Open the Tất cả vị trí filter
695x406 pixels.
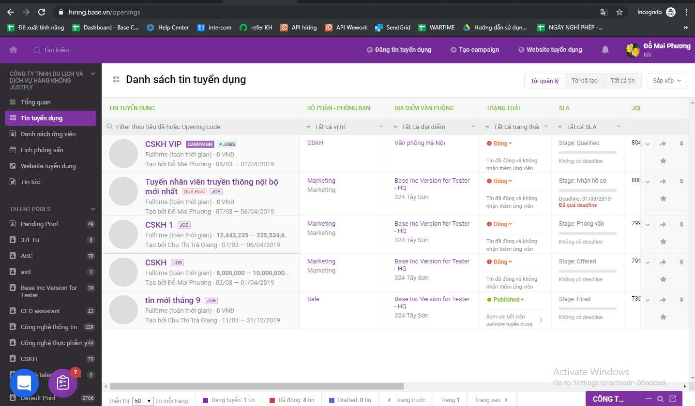pyautogui.click(x=344, y=127)
